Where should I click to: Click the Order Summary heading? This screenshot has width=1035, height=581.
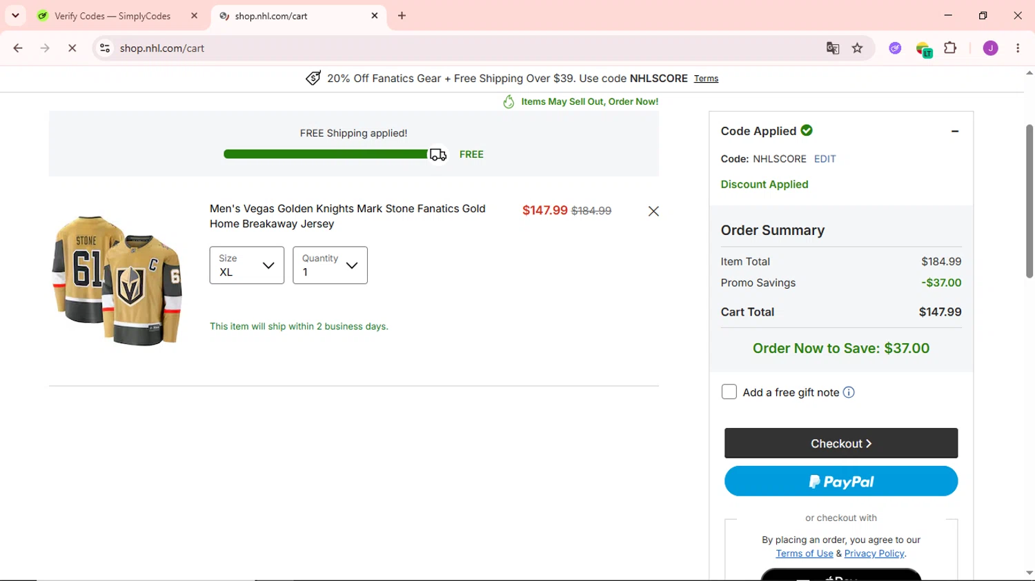coord(773,230)
